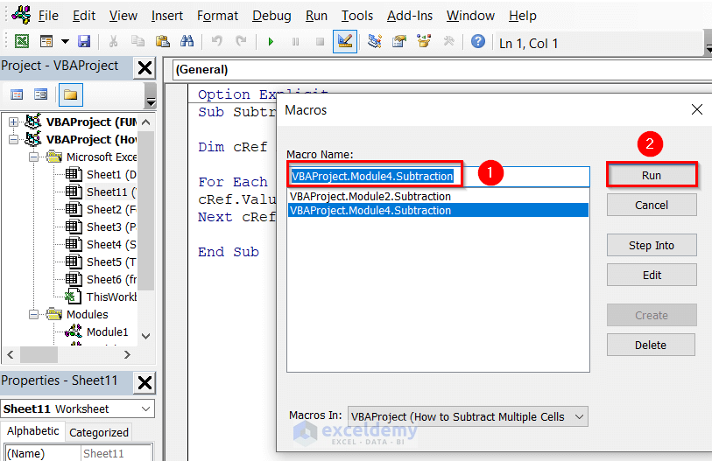712x461 pixels.
Task: Click the Cancel button in Macros dialog
Action: (x=652, y=205)
